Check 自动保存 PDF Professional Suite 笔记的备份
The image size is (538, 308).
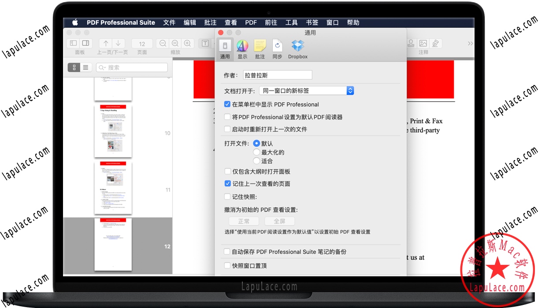pos(227,252)
